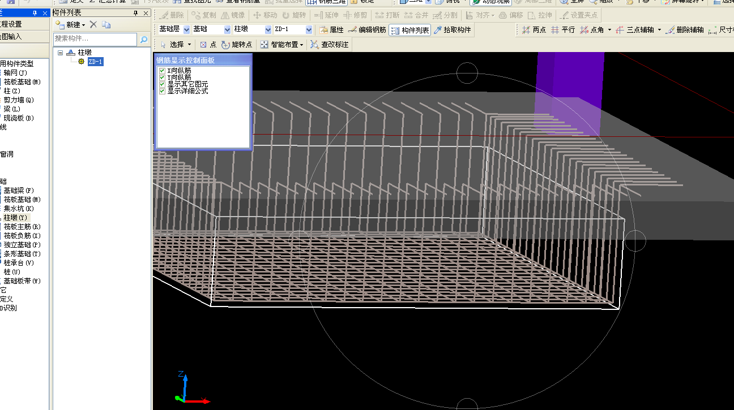The image size is (734, 410).
Task: Select 桩承台(V) in the navigation tree
Action: click(x=19, y=263)
